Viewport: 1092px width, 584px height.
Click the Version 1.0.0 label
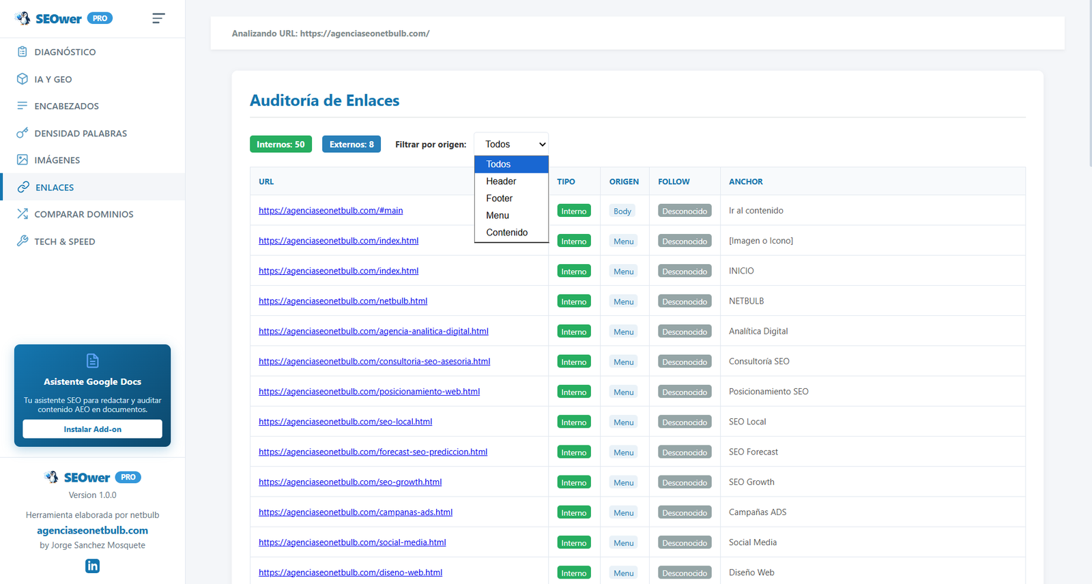tap(92, 495)
